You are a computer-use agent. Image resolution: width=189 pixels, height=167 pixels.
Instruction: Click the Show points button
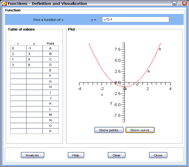pos(109,130)
